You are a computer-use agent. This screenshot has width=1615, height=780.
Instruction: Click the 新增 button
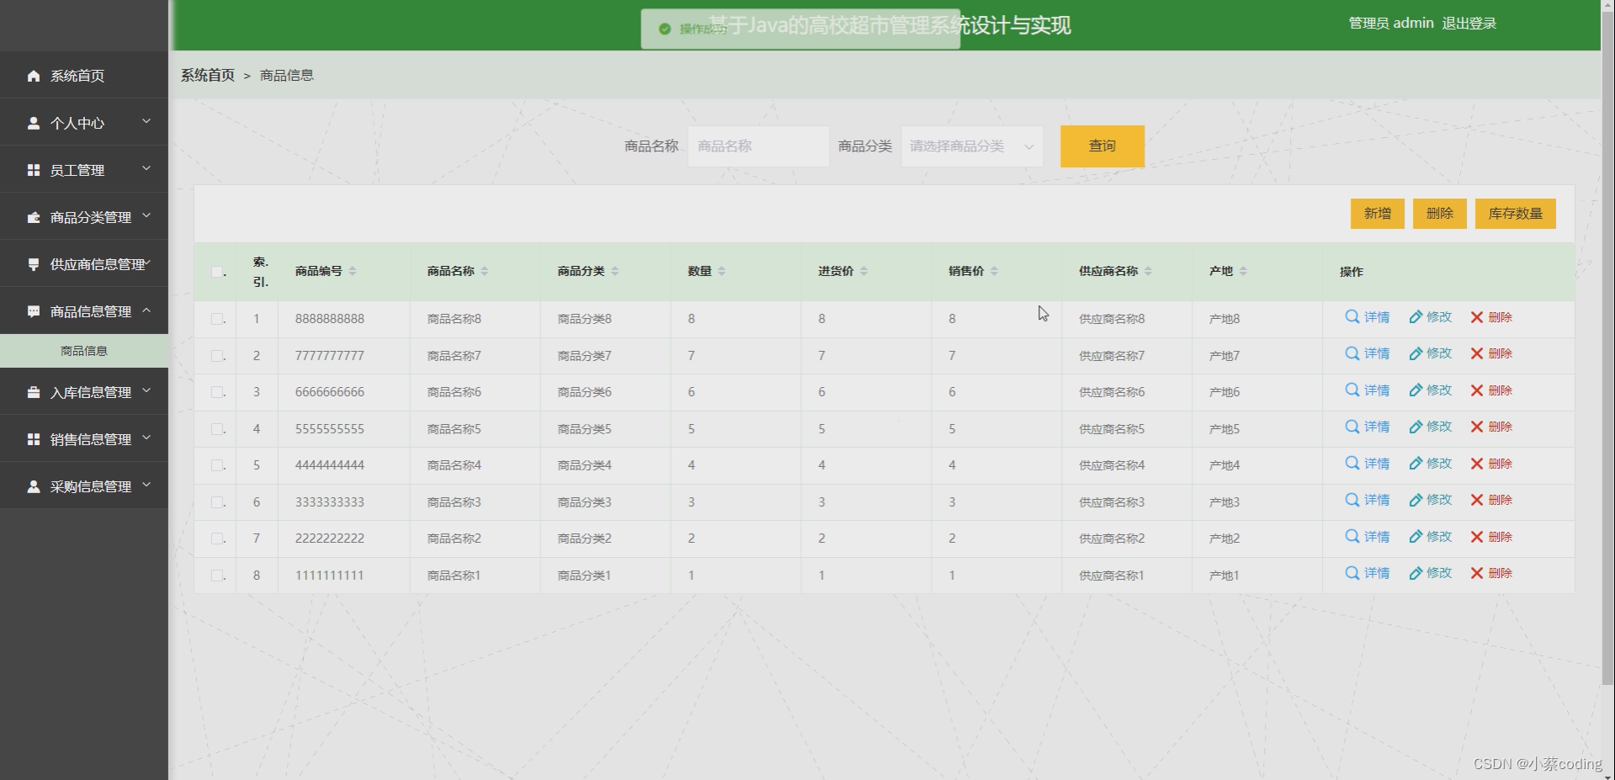[x=1377, y=214]
